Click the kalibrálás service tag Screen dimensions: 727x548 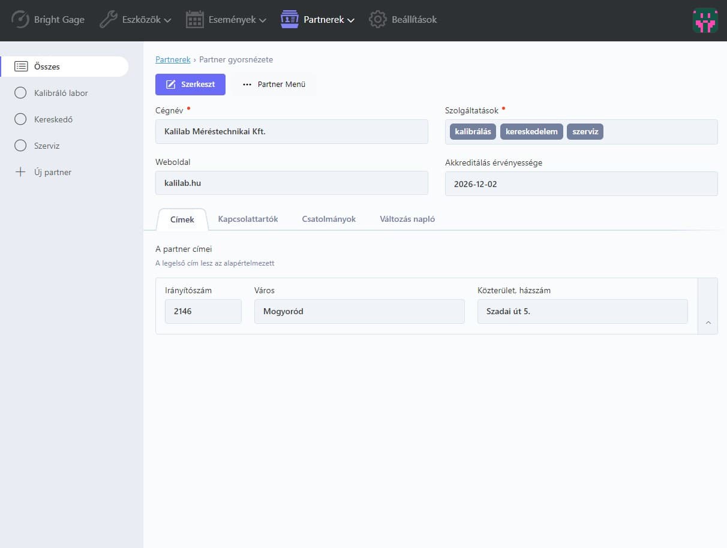[x=473, y=131]
